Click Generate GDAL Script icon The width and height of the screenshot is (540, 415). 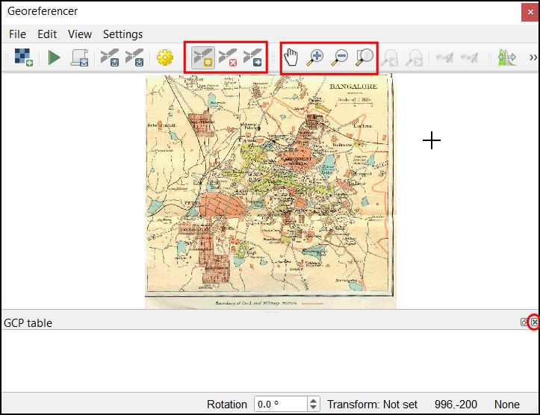79,57
